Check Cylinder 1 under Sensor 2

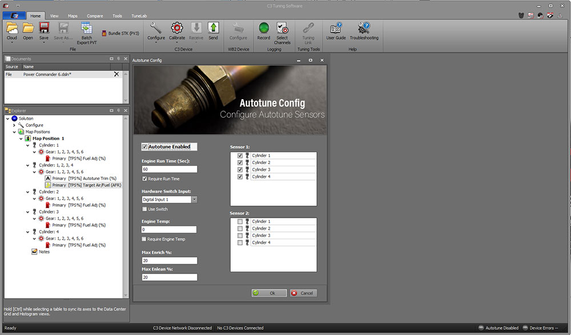tap(240, 222)
